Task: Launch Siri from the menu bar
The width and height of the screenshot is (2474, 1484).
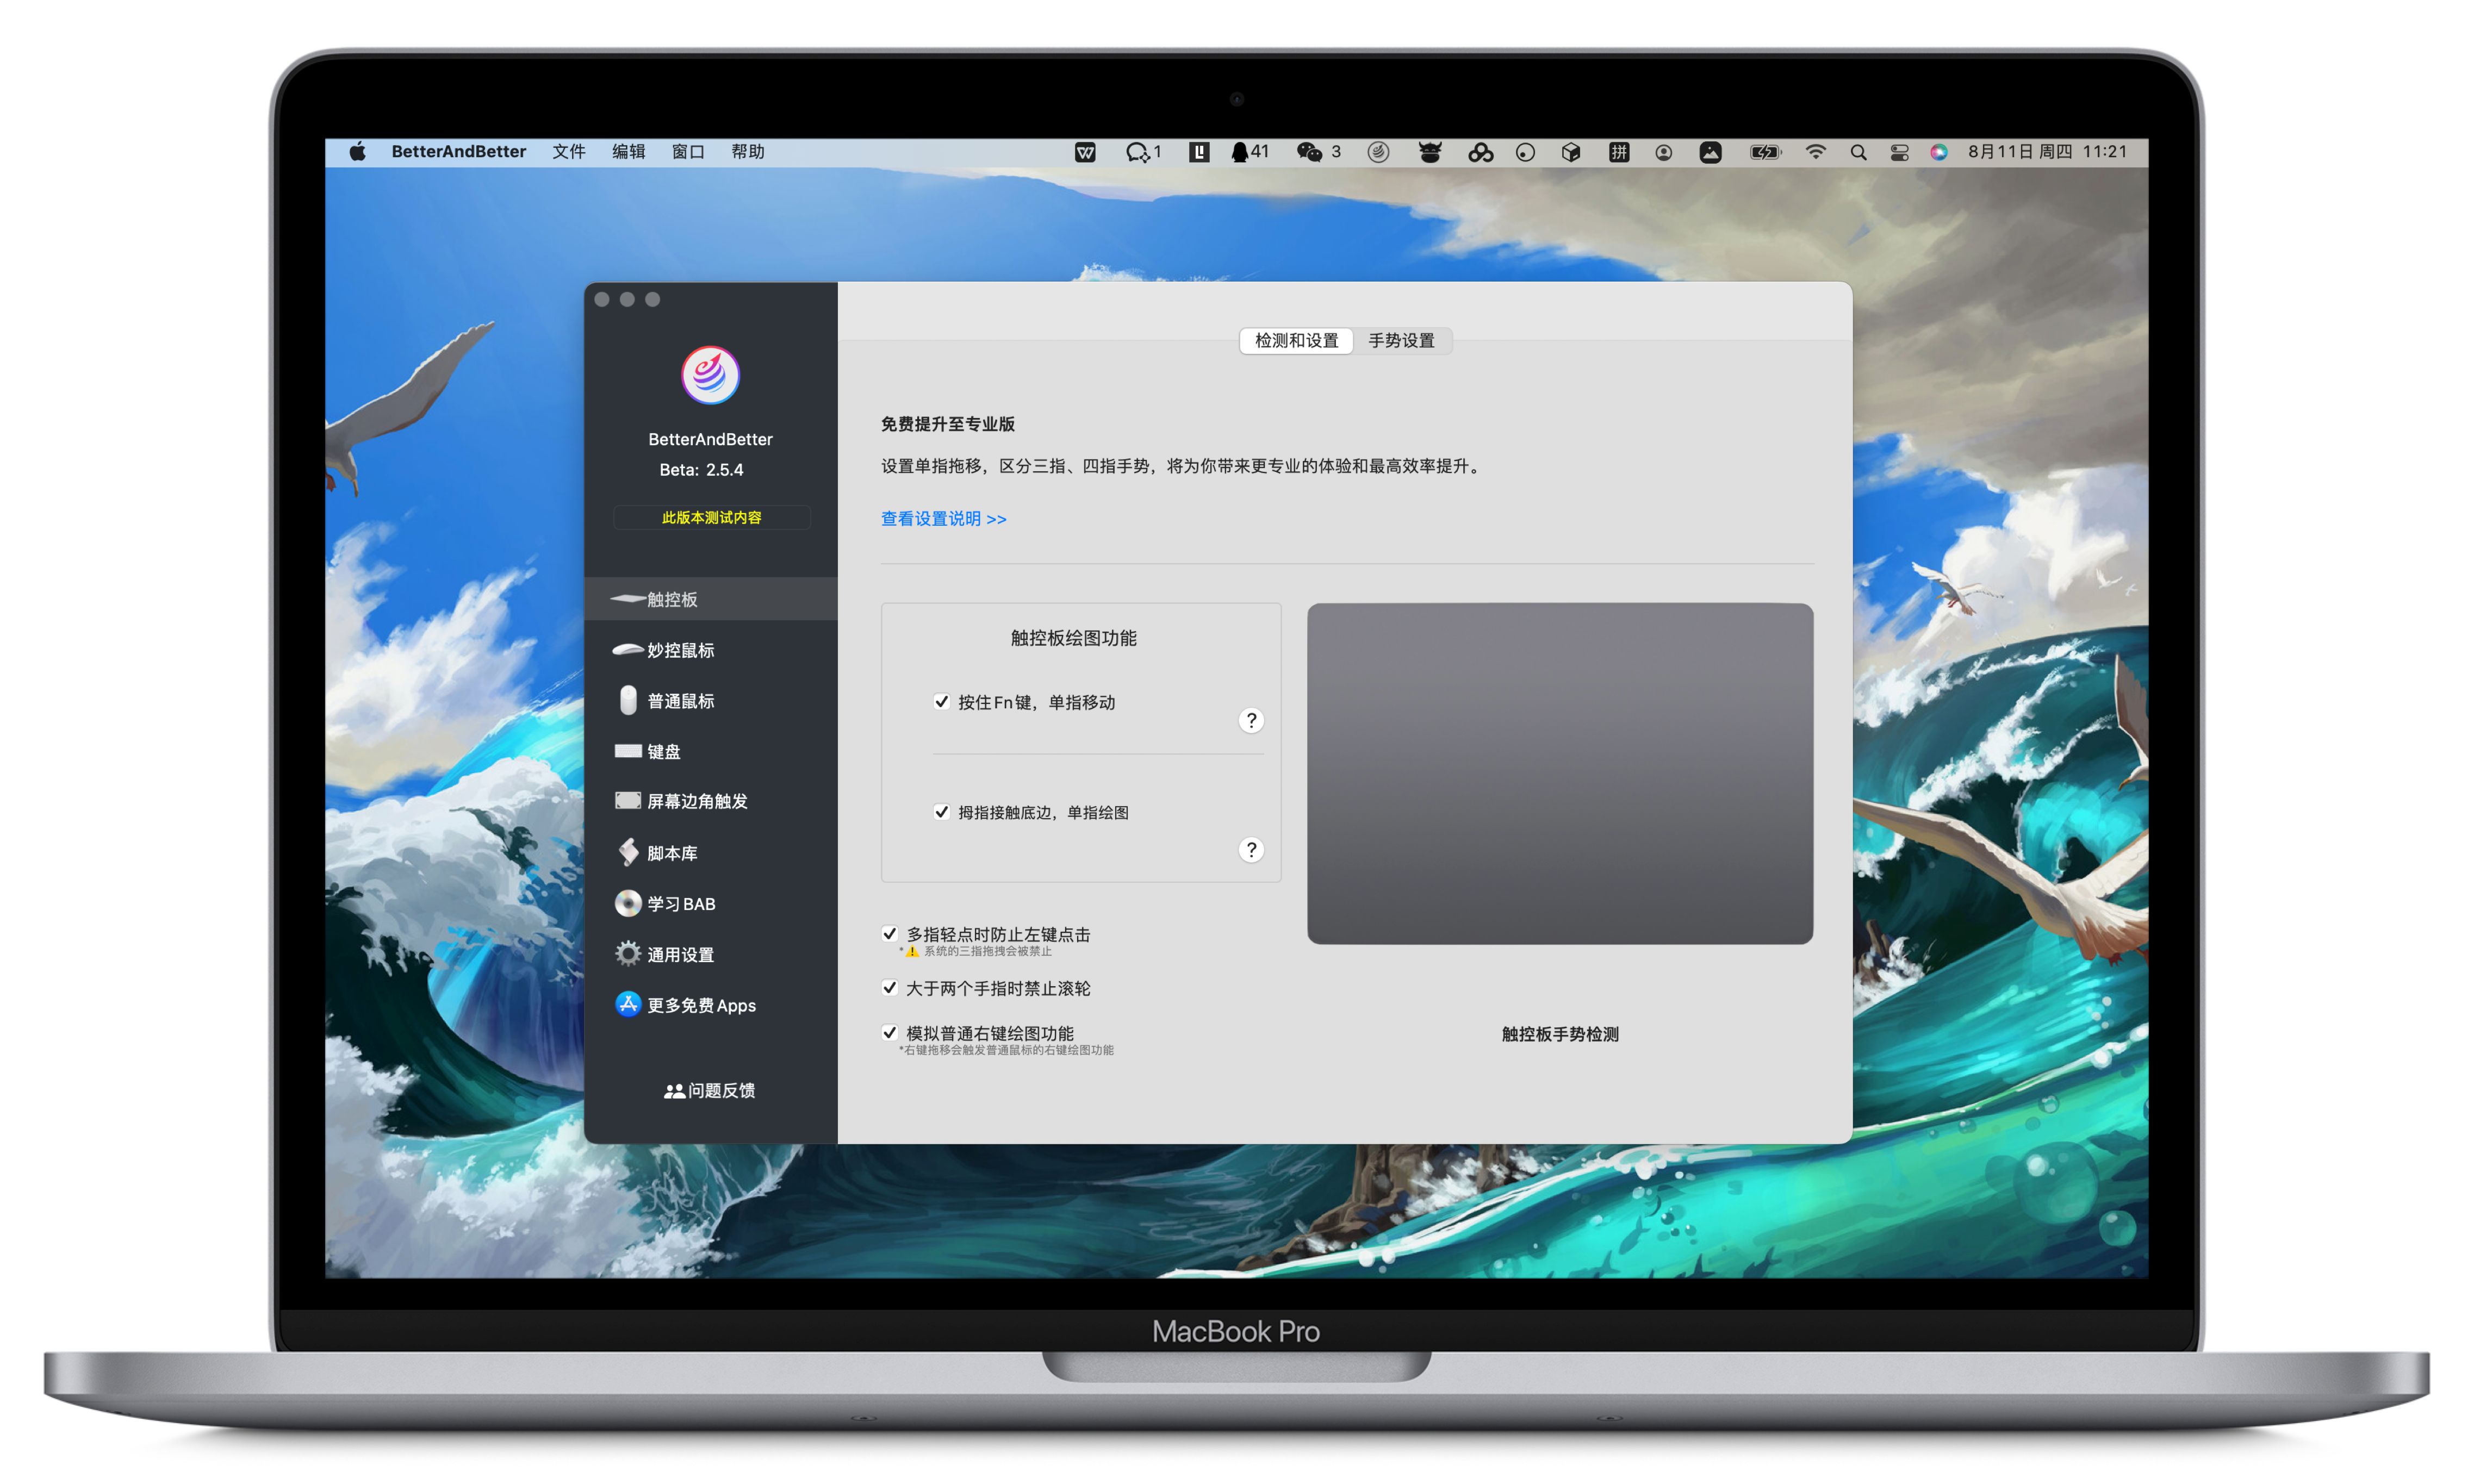Action: coord(1939,152)
